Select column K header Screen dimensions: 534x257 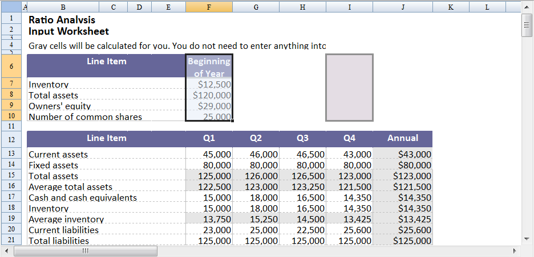(x=451, y=7)
